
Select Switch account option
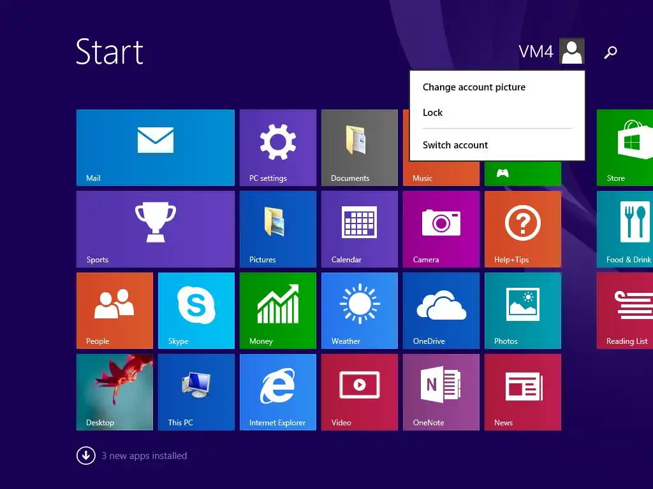pyautogui.click(x=455, y=145)
